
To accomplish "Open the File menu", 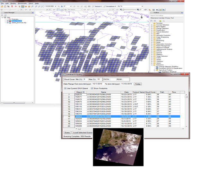I will tap(2, 4).
